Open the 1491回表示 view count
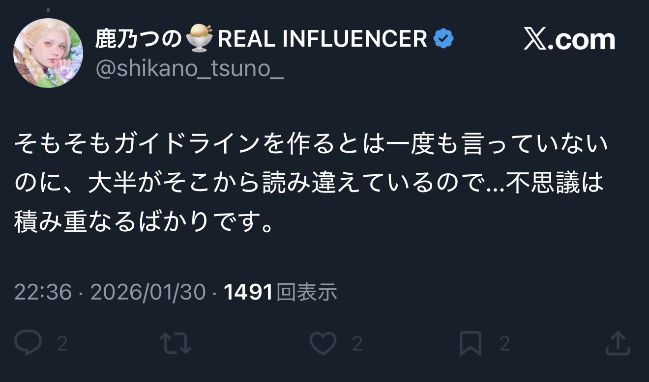 [x=280, y=292]
